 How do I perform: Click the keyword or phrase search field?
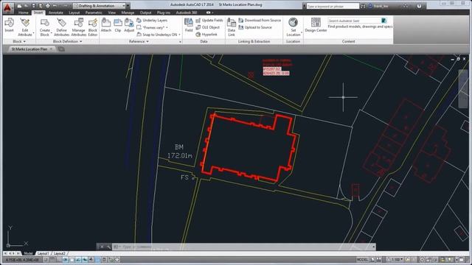pyautogui.click(x=333, y=6)
